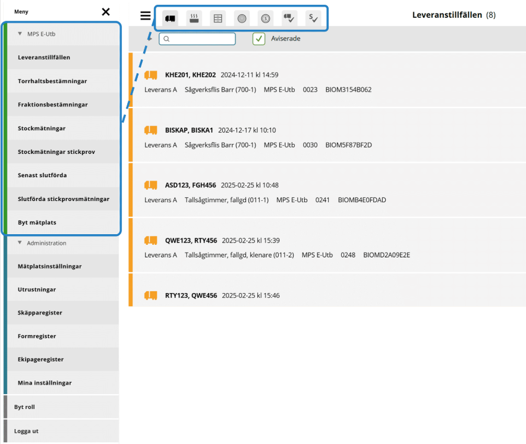
Task: Click the truck icon for Leveranstillfällen in toolbar
Action: click(170, 18)
